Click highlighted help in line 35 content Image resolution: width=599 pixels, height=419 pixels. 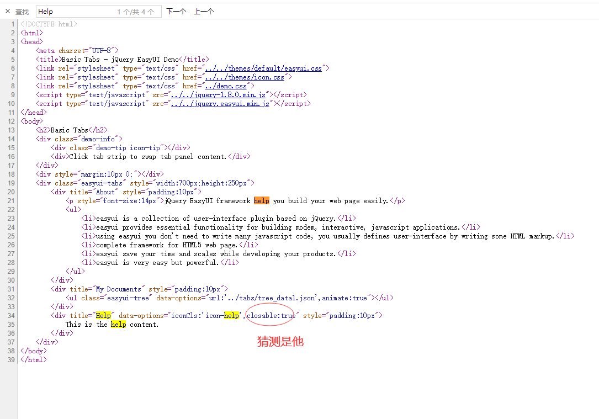119,324
